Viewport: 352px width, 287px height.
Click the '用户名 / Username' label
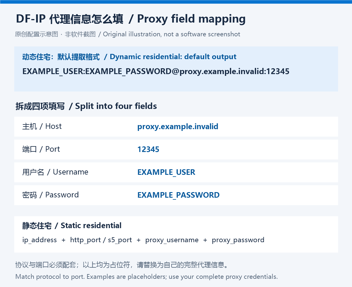coord(55,172)
